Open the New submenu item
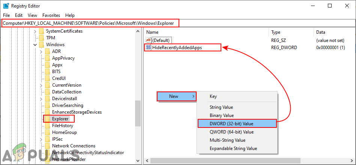This screenshot has width=356, height=165. tap(176, 96)
